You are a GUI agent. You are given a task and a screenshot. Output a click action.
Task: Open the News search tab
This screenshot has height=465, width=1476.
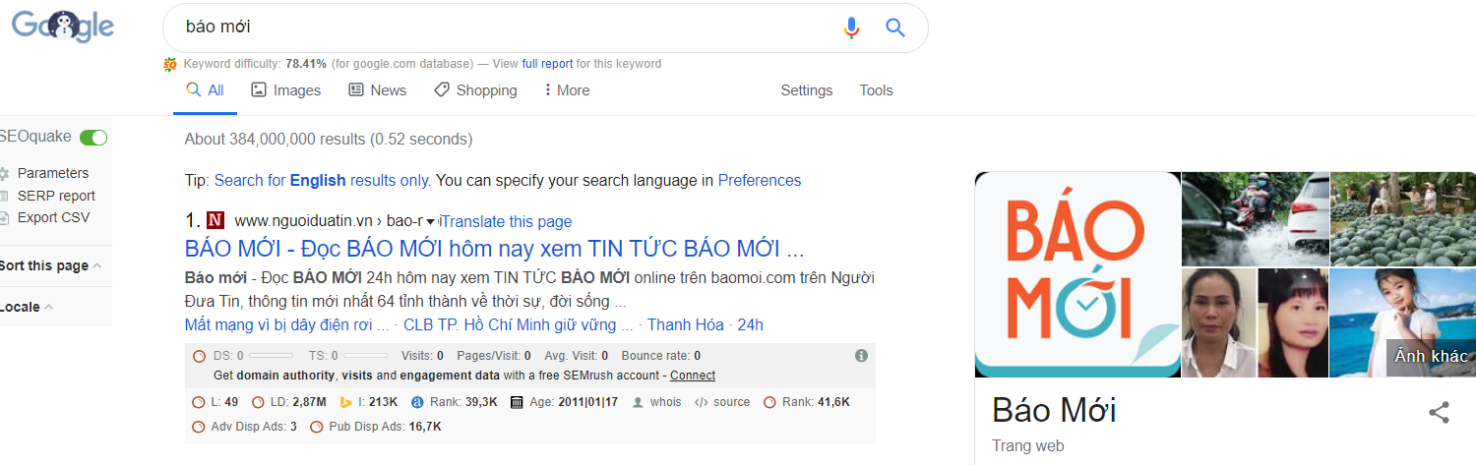click(377, 90)
